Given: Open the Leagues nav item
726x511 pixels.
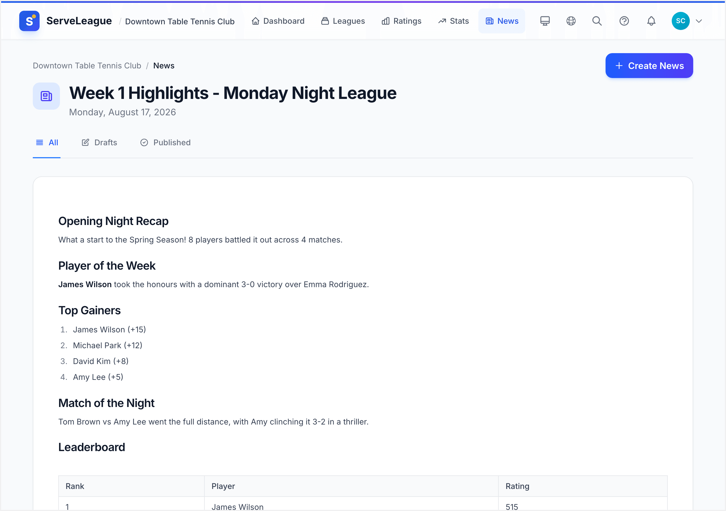Looking at the screenshot, I should pyautogui.click(x=343, y=21).
